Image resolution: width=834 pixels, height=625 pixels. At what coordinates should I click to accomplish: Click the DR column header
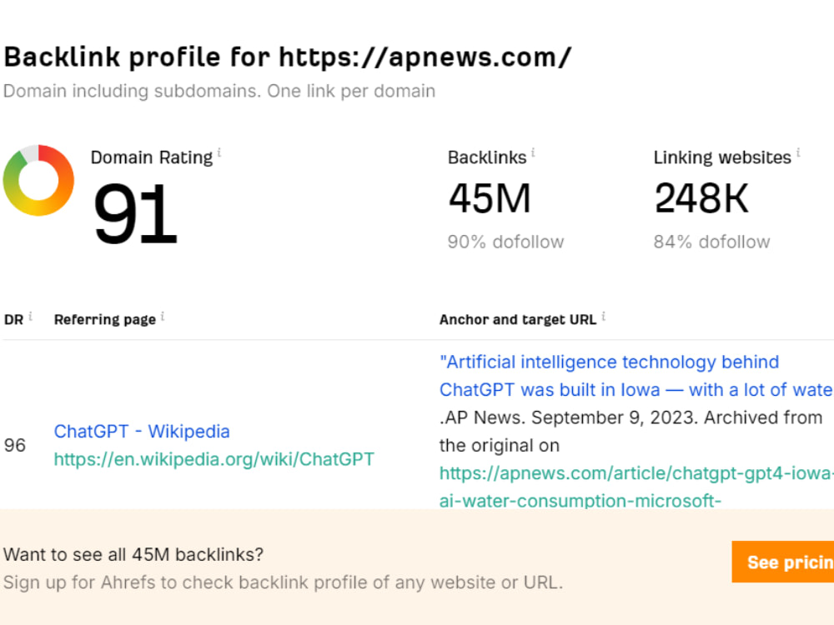(14, 319)
